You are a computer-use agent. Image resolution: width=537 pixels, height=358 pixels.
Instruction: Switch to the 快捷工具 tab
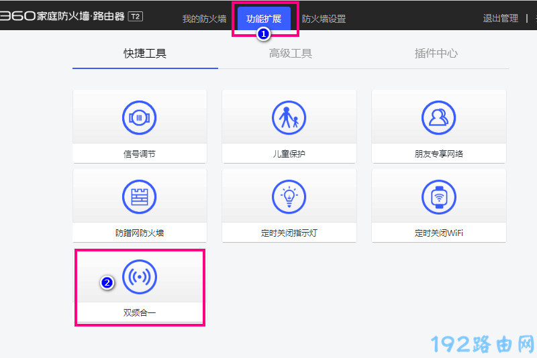pos(145,54)
